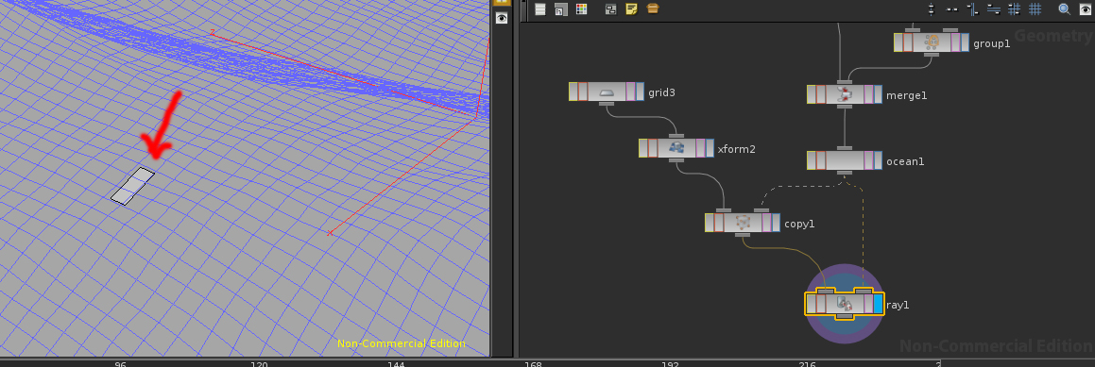Add a sticky note with the yellow note icon
Viewport: 1095px width, 367px height.
631,9
